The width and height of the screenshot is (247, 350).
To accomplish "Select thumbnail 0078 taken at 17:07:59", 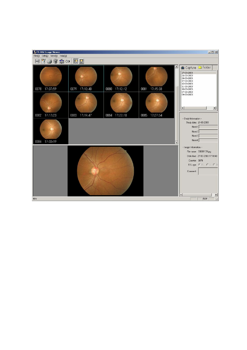I will [51, 78].
